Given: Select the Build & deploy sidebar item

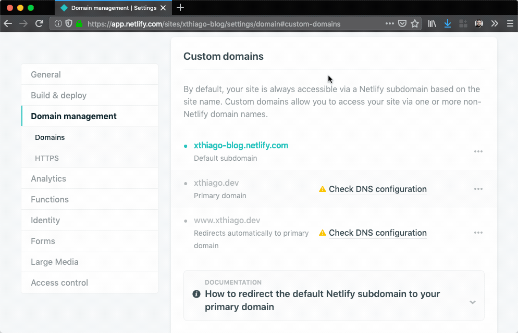Looking at the screenshot, I should click(x=59, y=95).
